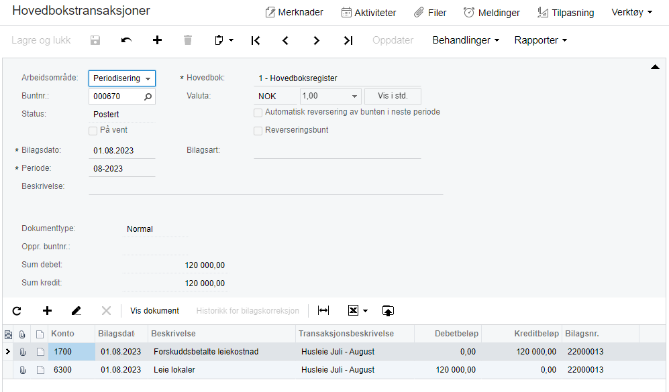This screenshot has width=669, height=392.
Task: Click the row indicator arrow on row 1700
Action: (7, 352)
